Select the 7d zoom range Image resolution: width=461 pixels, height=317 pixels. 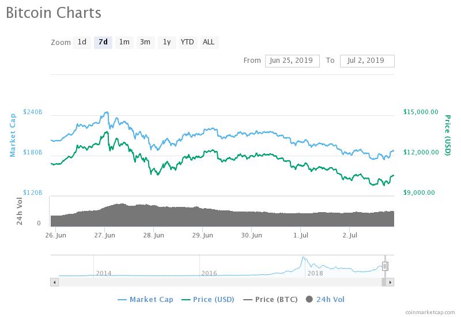click(103, 42)
